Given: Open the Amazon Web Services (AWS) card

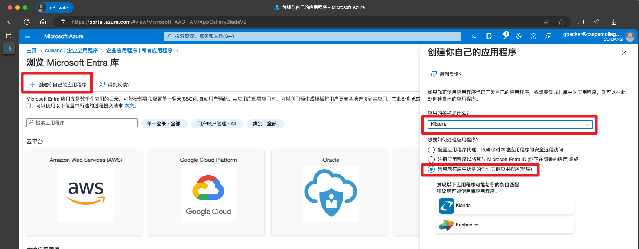Looking at the screenshot, I should pos(84,192).
